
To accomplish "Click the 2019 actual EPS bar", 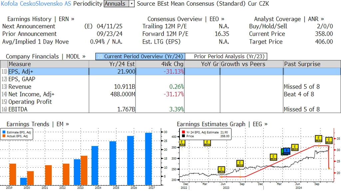I will click(x=13, y=174).
